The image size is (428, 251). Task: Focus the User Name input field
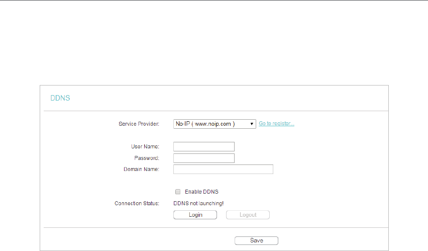(x=204, y=146)
